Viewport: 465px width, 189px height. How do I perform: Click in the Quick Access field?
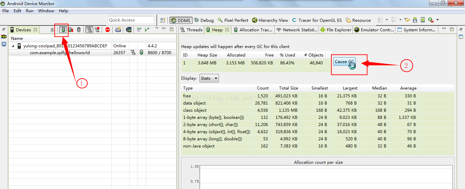pyautogui.click(x=131, y=20)
